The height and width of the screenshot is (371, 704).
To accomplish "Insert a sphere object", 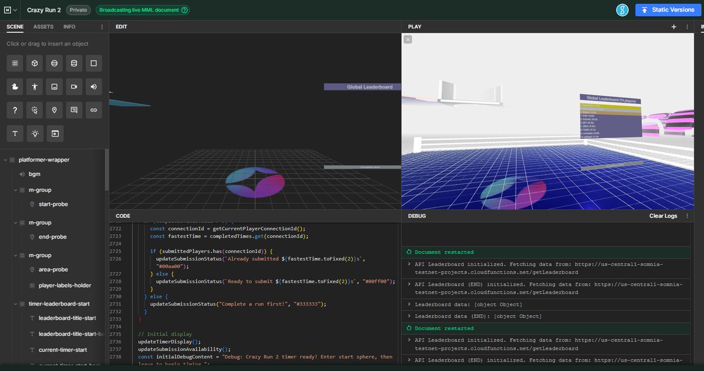I will point(54,63).
